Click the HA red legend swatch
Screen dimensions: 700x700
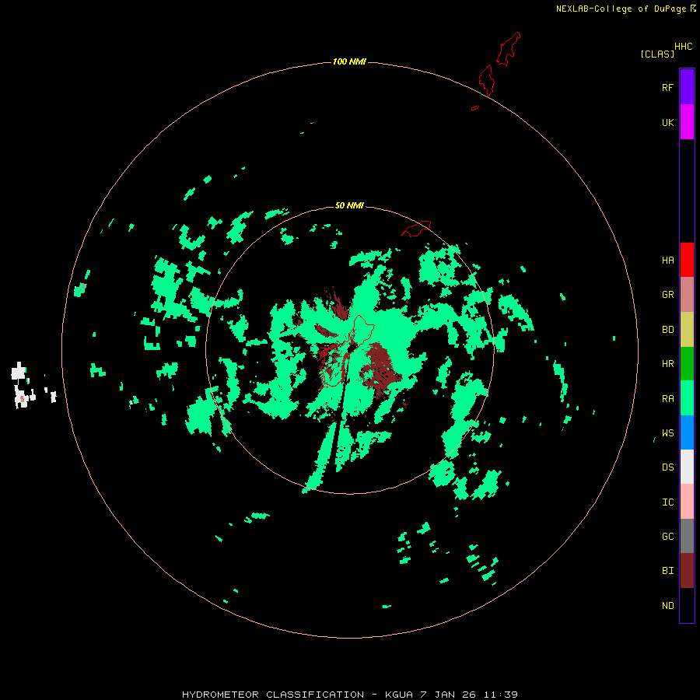687,260
